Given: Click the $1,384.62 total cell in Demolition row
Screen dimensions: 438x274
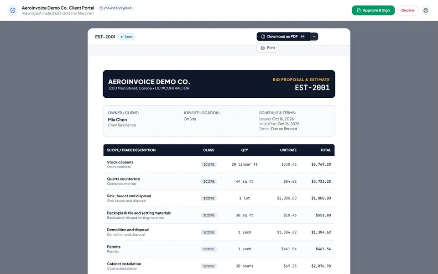Looking at the screenshot, I should 321,232.
